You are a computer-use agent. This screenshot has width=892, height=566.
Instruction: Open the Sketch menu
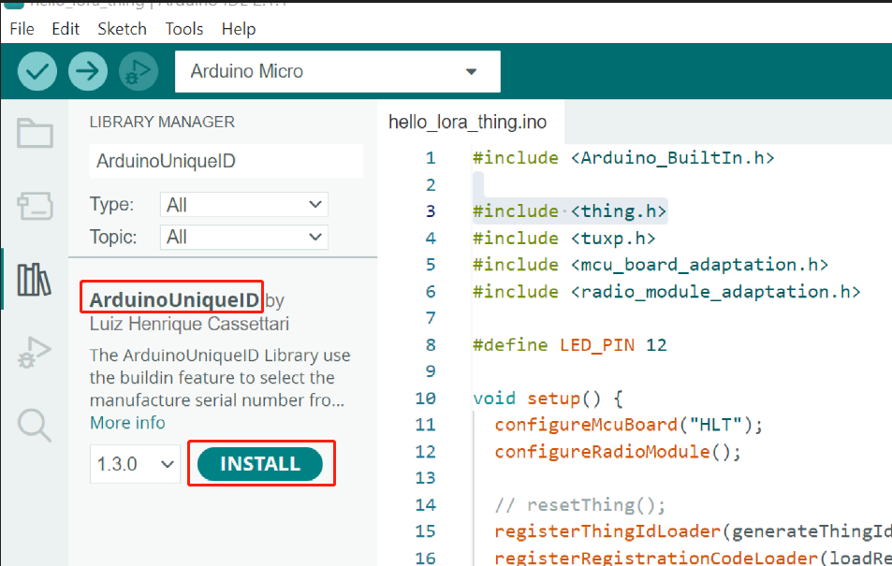pos(122,29)
